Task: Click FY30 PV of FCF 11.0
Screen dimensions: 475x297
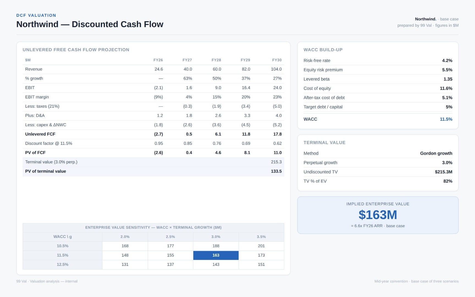Action: point(278,153)
